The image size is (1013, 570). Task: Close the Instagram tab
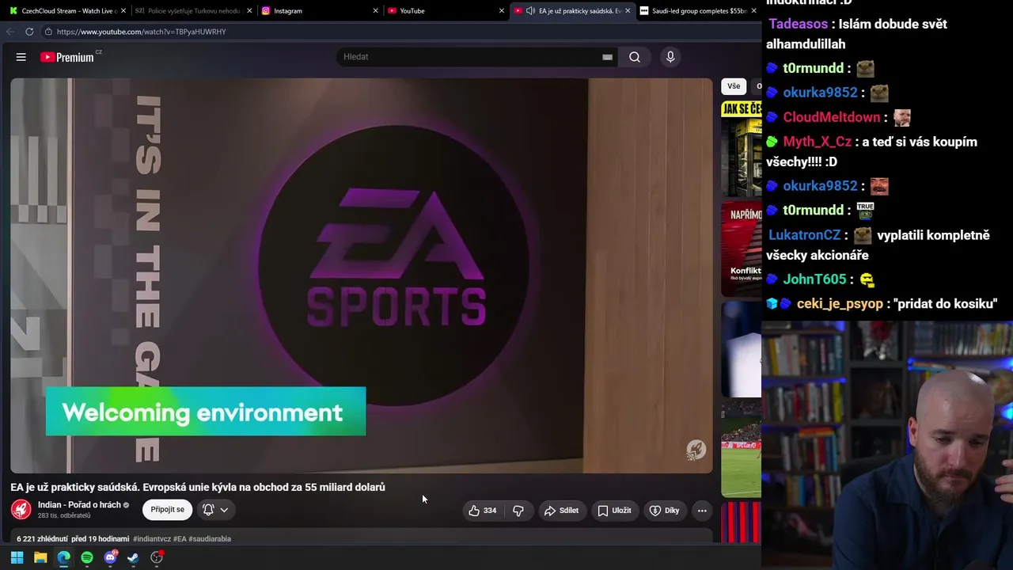point(376,11)
